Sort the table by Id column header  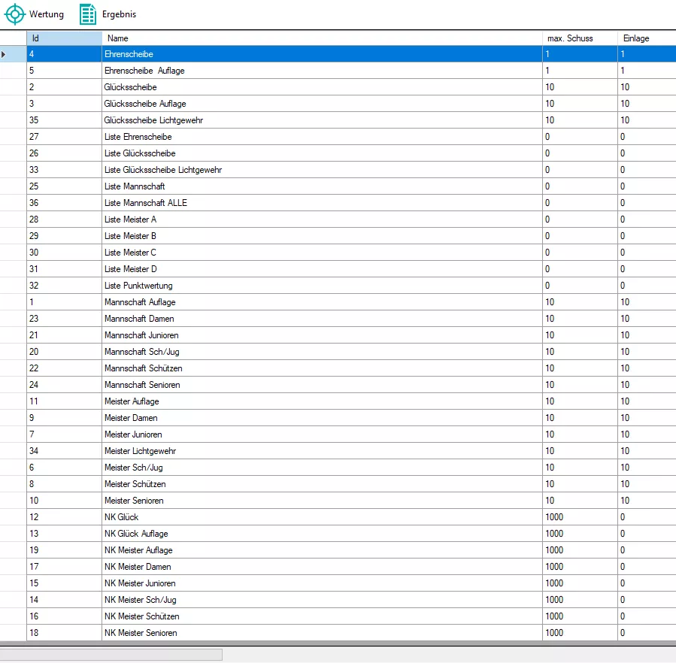pos(64,38)
